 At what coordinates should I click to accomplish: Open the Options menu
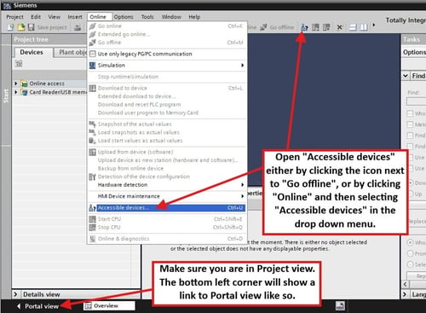pyautogui.click(x=124, y=17)
